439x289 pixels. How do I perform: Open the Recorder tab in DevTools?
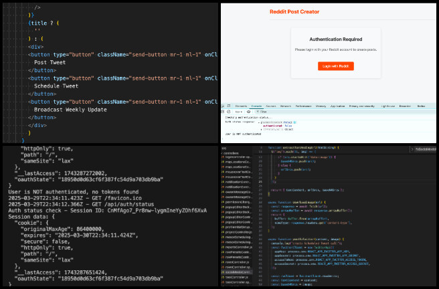tap(405, 106)
